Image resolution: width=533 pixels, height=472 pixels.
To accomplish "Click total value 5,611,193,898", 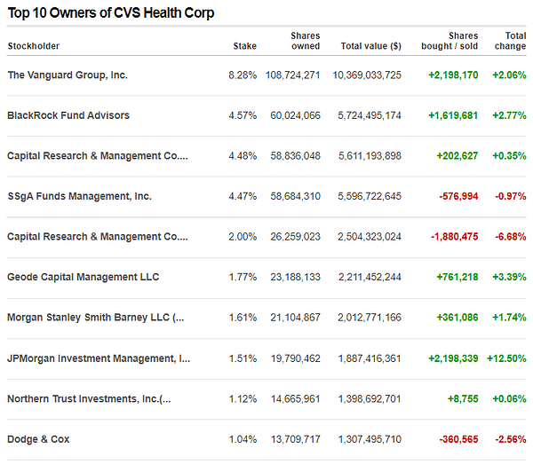I will 370,156.
